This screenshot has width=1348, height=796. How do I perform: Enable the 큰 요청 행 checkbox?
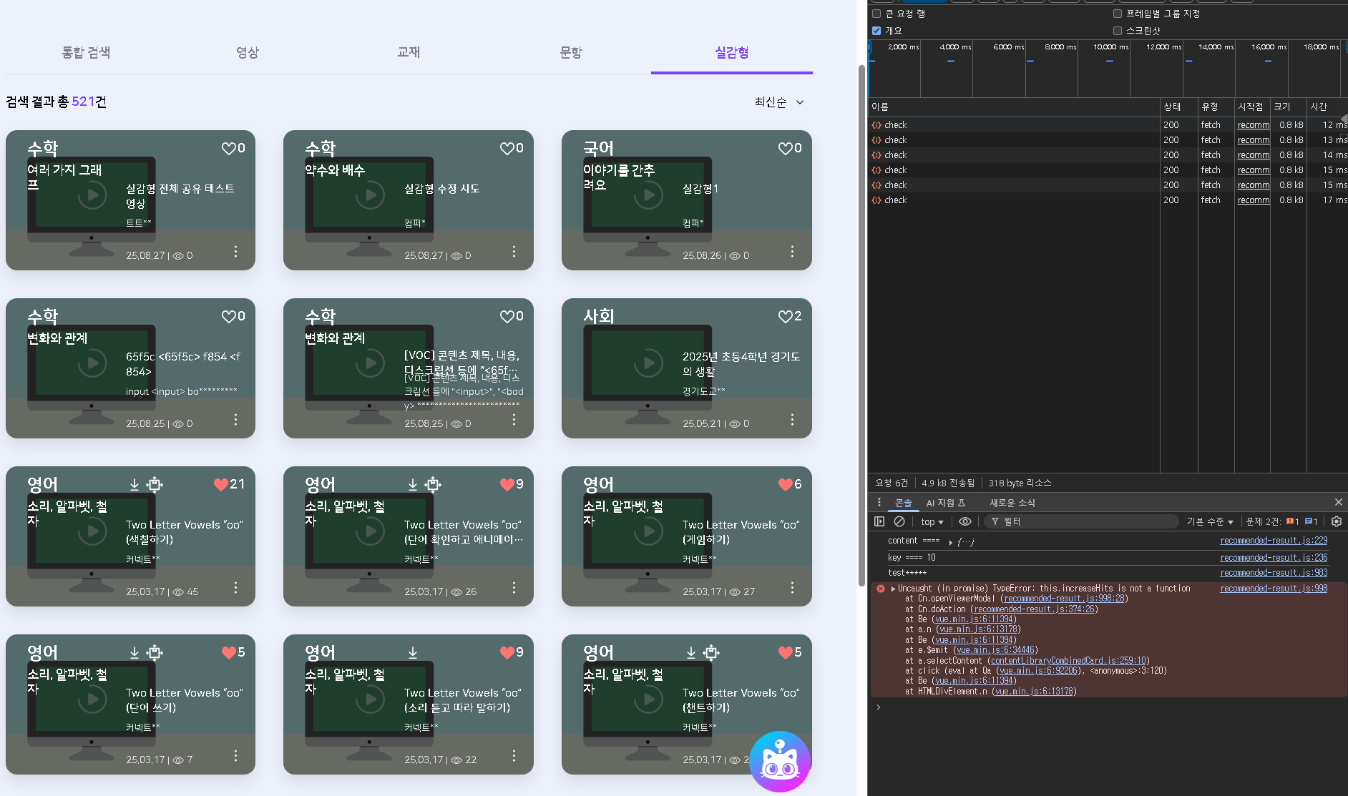876,14
